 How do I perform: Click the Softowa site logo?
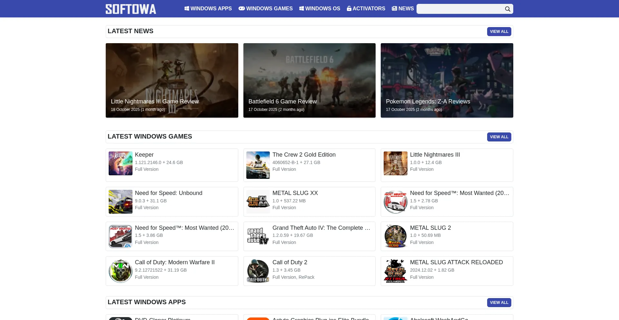point(131,9)
